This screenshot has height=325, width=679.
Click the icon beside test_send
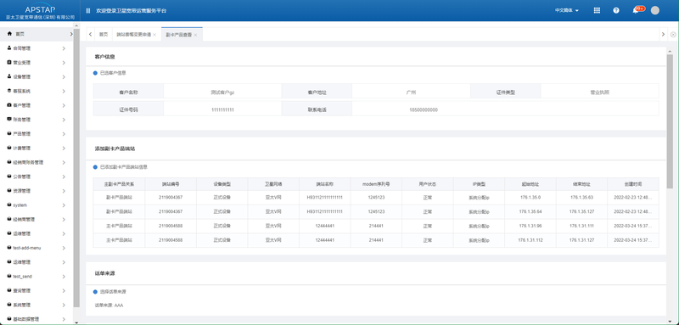[9, 276]
